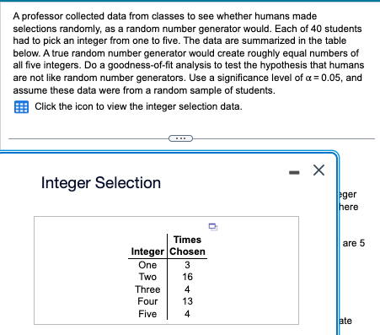Screen dimensions: 380x335
Task: Select the 'Five' row label
Action: point(147,314)
